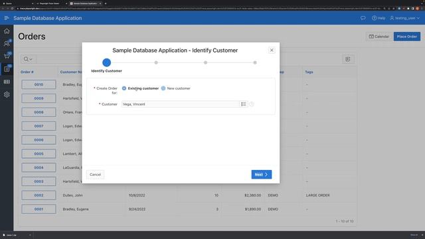Open order 0002
425x239 pixels.
(39, 195)
